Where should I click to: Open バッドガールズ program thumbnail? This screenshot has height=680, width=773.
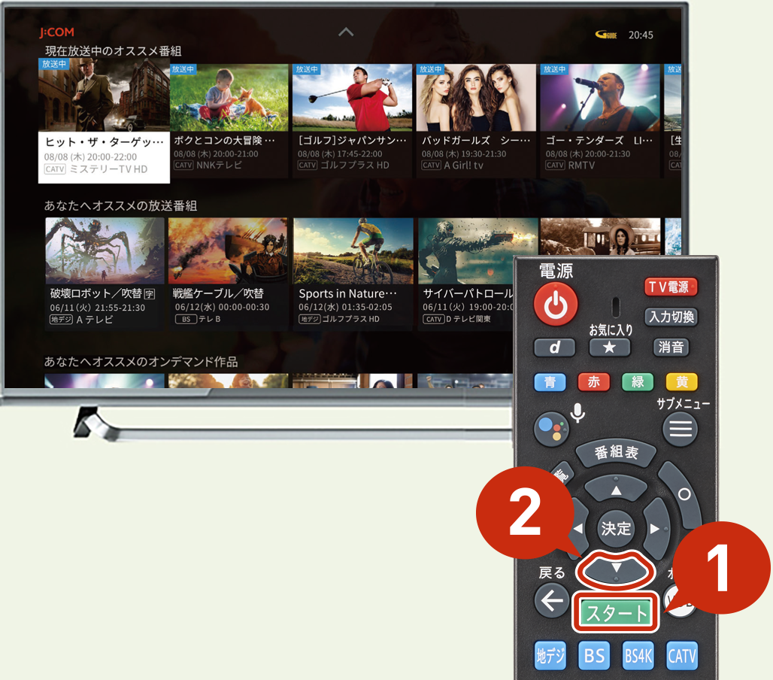476,98
